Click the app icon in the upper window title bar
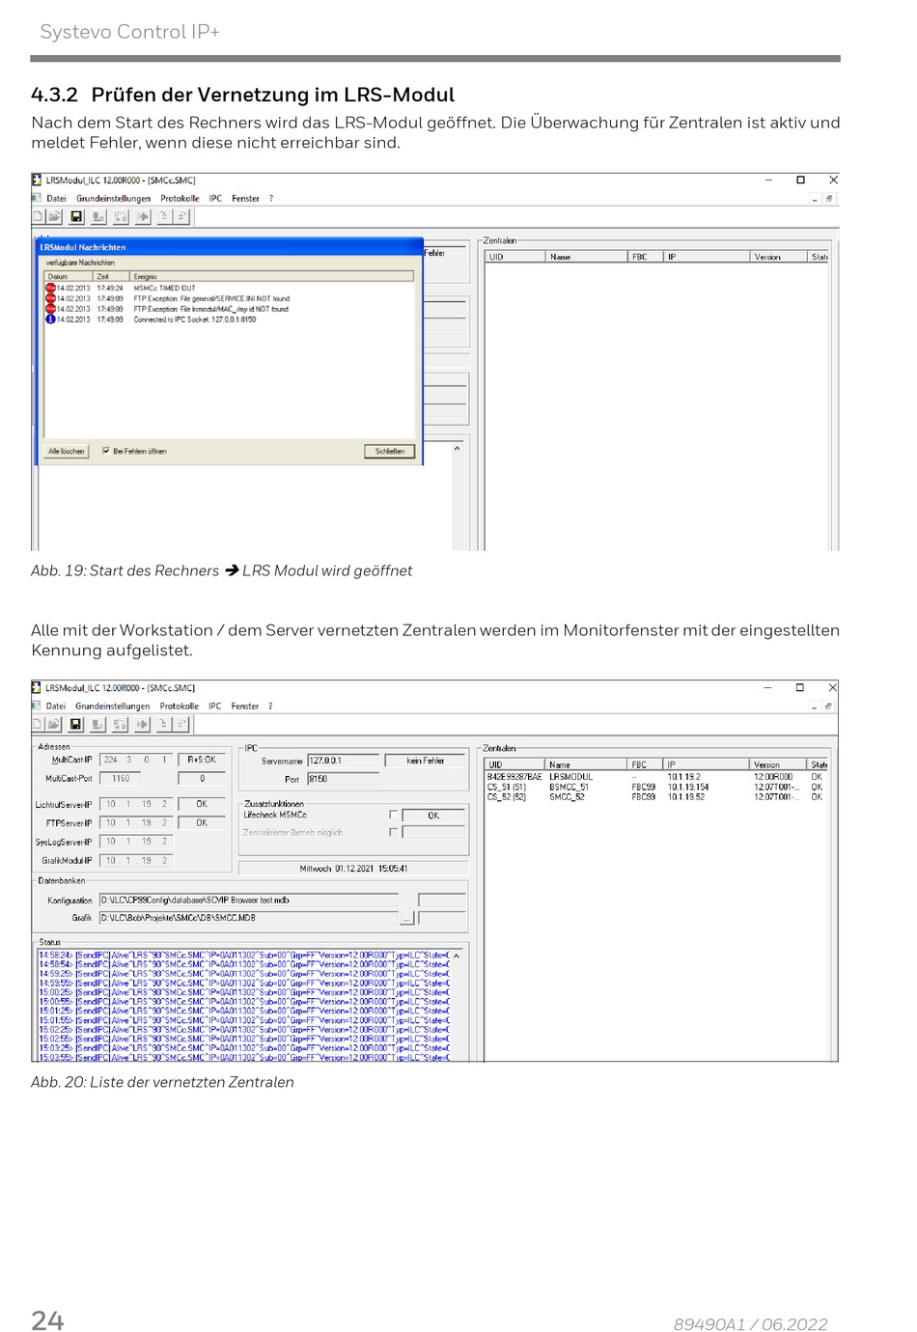917x1332 pixels. click(37, 180)
